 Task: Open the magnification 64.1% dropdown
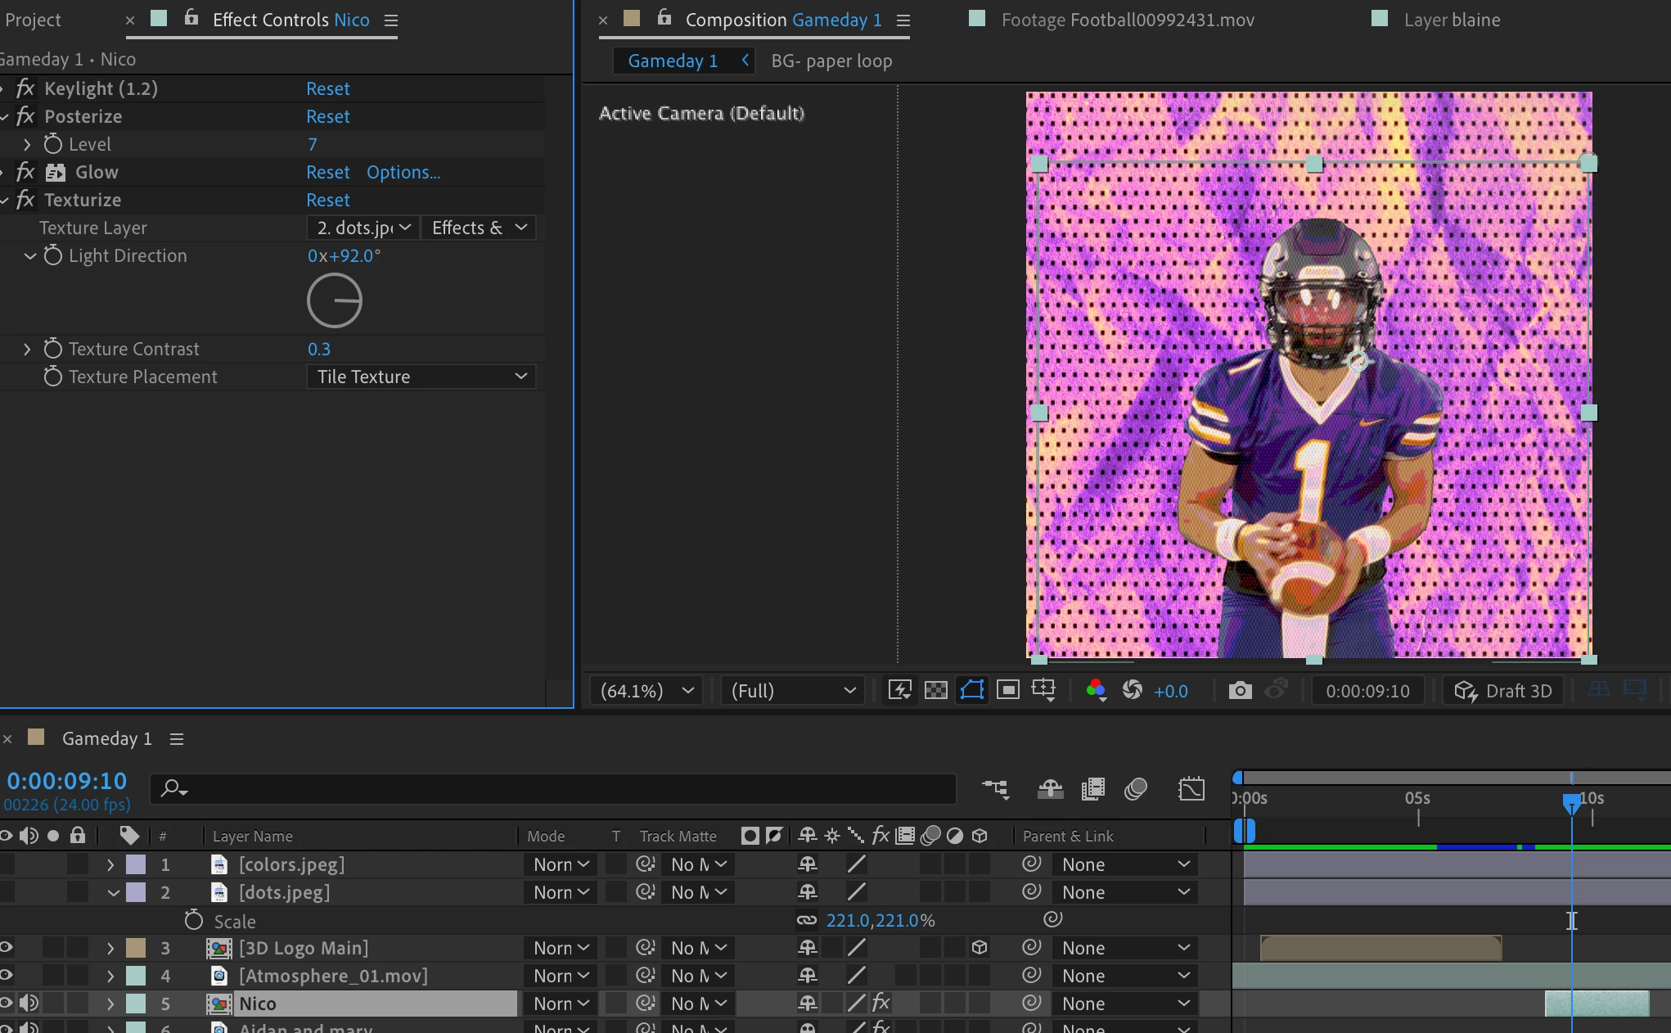coord(646,691)
